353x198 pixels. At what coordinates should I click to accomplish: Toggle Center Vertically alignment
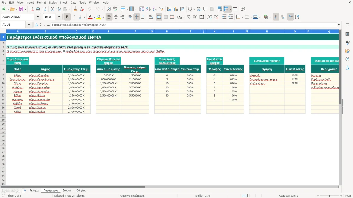pyautogui.click(x=136, y=17)
